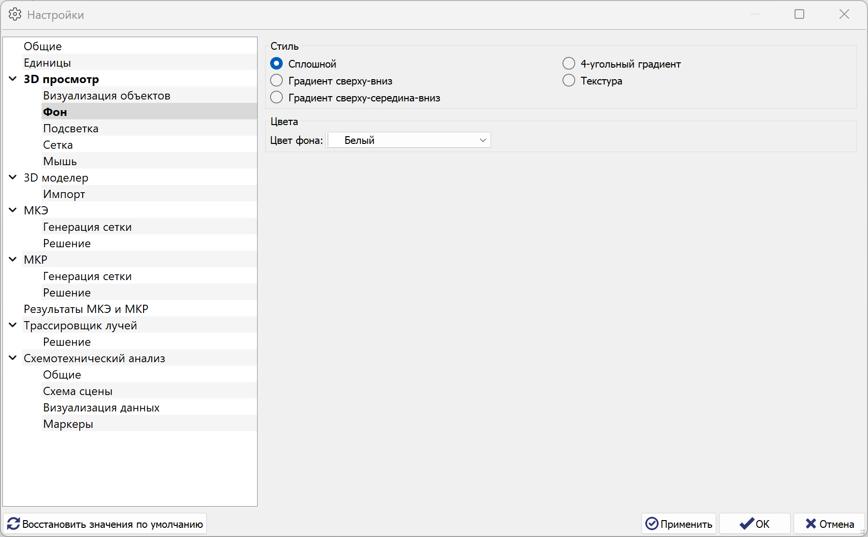The height and width of the screenshot is (537, 868).
Task: Click the restore defaults refresh icon
Action: pos(14,524)
